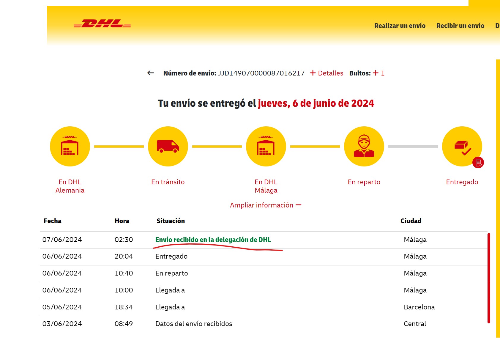Click the En DHL Alemania warehouse icon
This screenshot has width=500, height=354.
[x=70, y=147]
